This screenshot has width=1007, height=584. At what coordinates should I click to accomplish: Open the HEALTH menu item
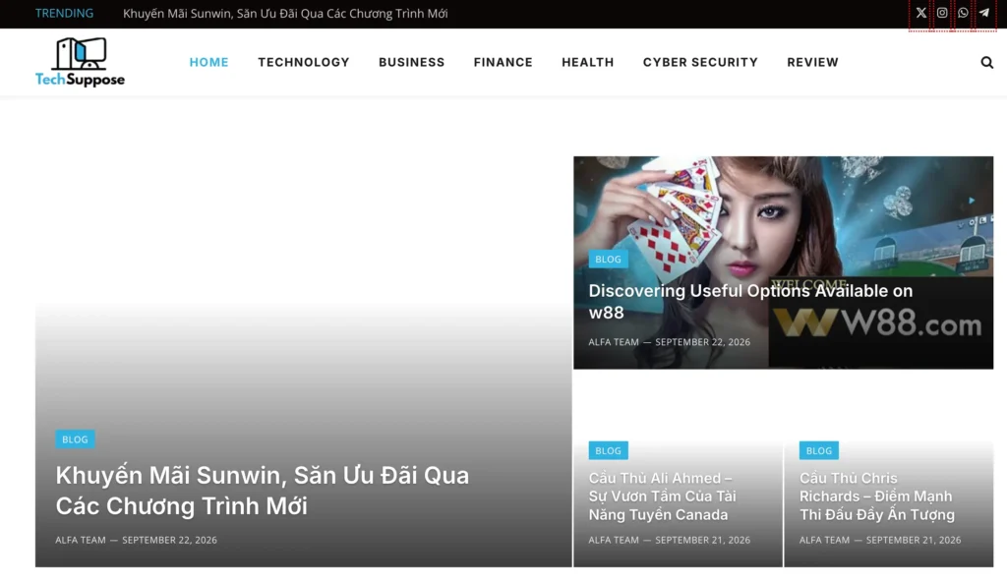click(x=588, y=62)
